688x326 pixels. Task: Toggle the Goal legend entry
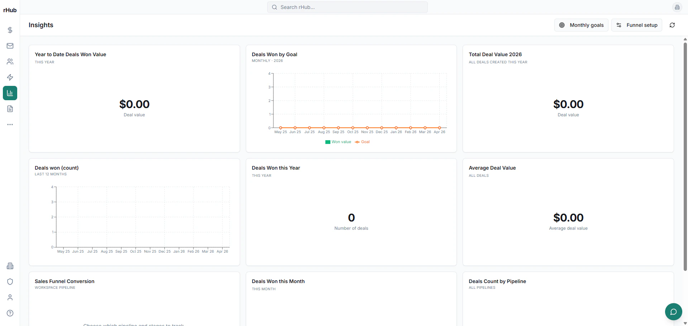tap(362, 142)
